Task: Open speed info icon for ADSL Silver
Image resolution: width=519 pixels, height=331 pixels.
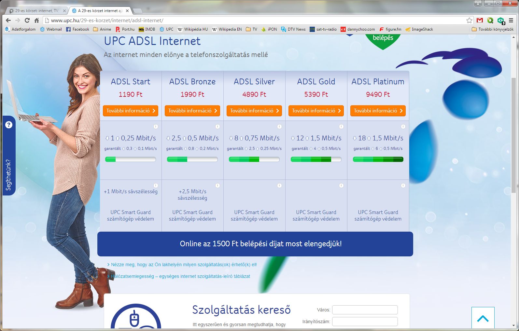Action: point(279,126)
